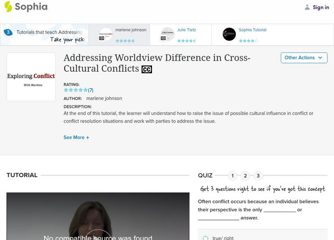Expand the description with See More
Screen dimensions: 334x240
tap(76, 137)
